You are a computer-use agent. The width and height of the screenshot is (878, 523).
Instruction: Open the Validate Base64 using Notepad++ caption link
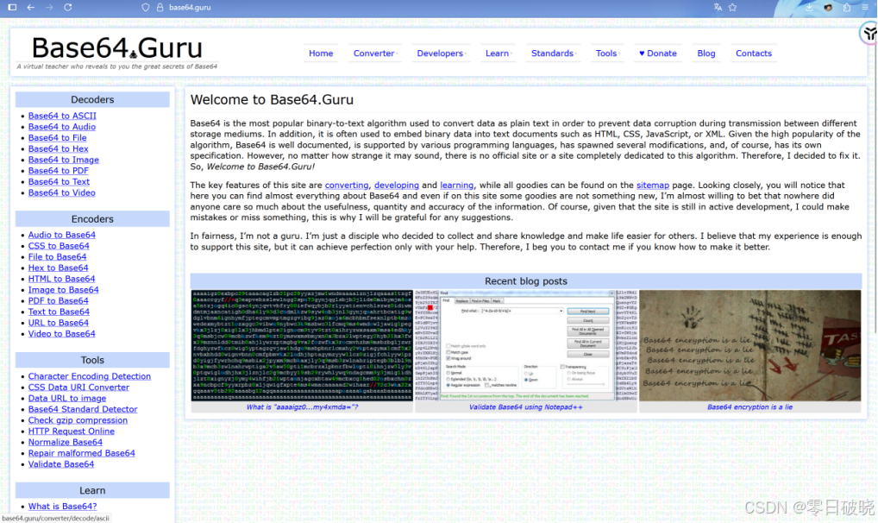[526, 407]
